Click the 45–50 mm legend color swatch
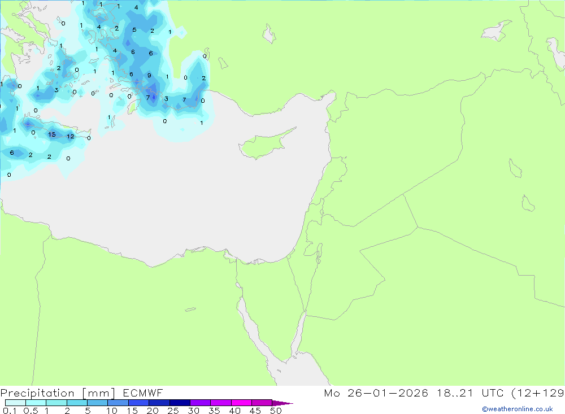This screenshot has height=414, width=565. [x=262, y=403]
